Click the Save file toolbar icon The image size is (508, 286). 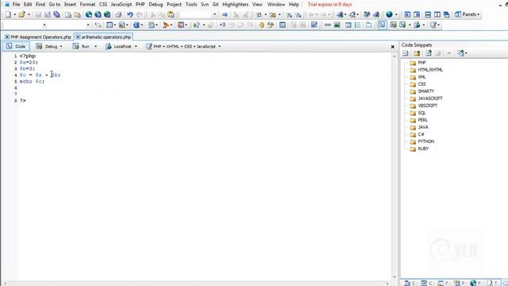click(38, 14)
